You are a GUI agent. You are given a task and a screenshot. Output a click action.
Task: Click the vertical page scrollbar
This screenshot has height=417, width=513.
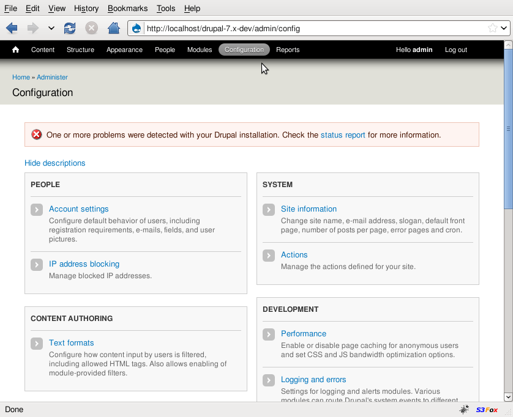(507, 245)
